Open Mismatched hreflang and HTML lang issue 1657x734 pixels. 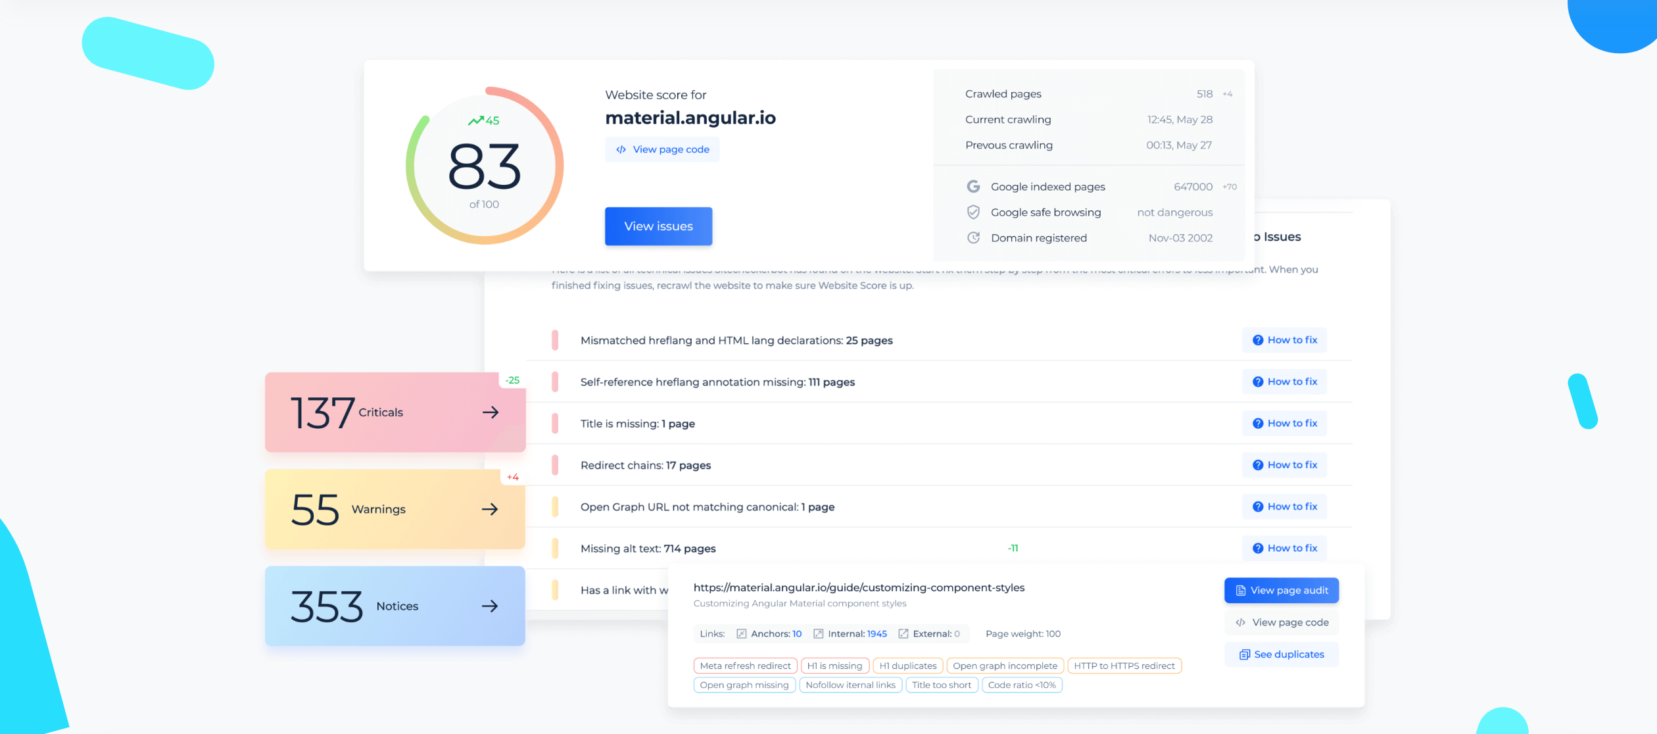pyautogui.click(x=736, y=340)
